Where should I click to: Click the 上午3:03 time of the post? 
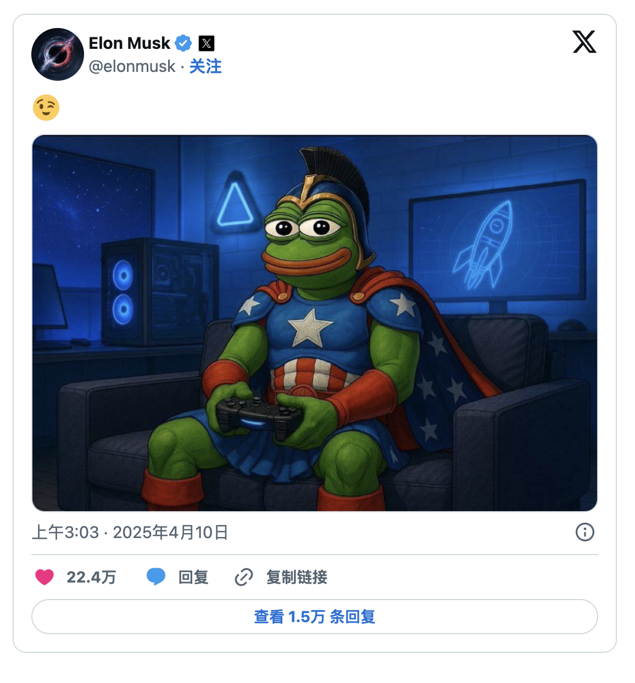pos(65,532)
